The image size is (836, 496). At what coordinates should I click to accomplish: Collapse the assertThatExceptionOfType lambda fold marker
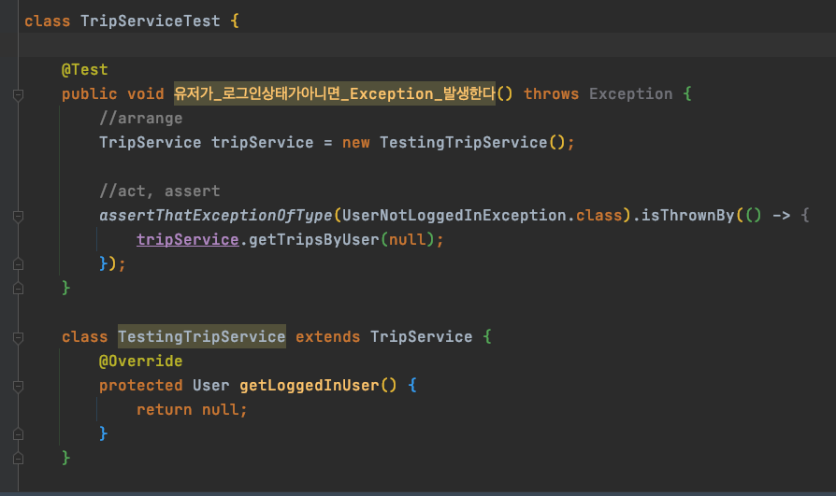18,217
